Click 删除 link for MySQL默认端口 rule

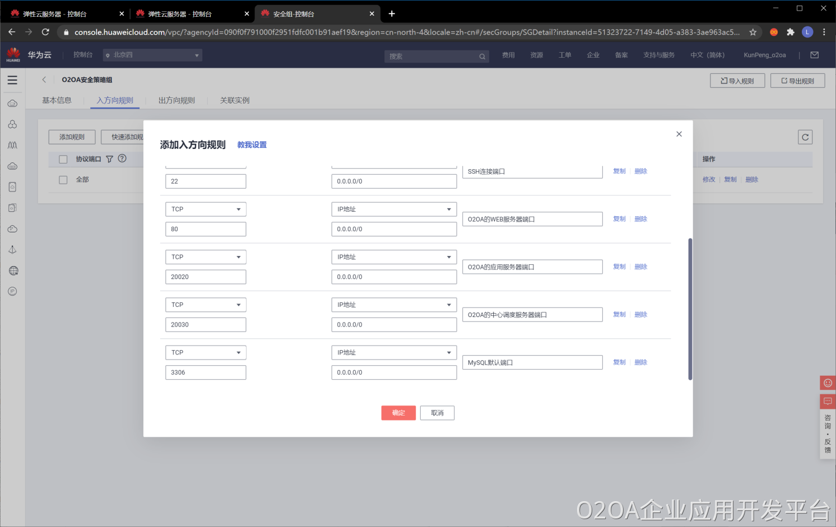point(641,362)
